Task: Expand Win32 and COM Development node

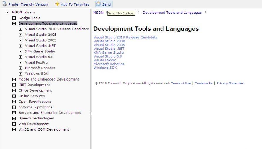Action: [x=14, y=130]
